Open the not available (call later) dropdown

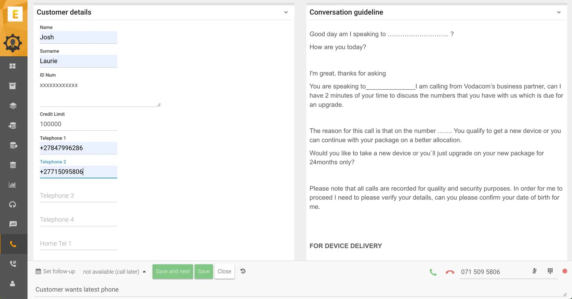tap(114, 272)
